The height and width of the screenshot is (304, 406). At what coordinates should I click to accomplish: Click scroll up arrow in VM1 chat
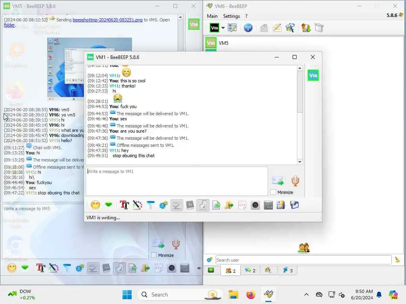300,68
